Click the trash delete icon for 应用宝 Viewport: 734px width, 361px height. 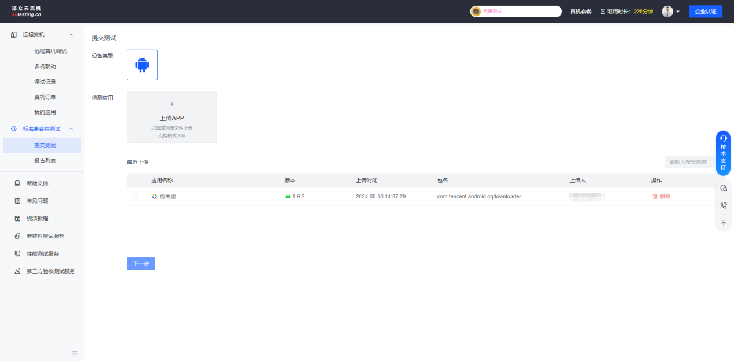(655, 197)
